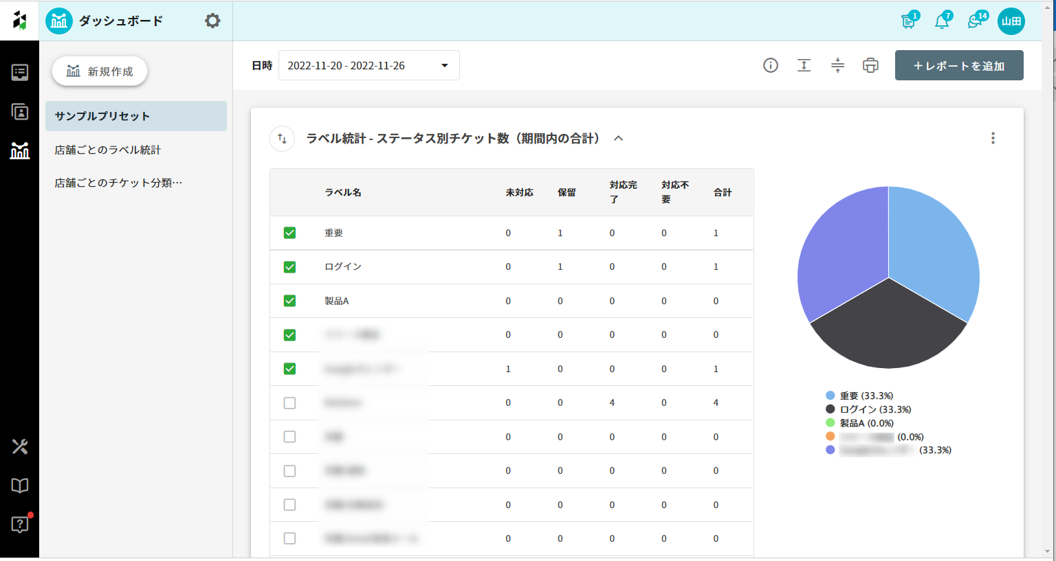The height and width of the screenshot is (561, 1056).
Task: Select 店舗ごとのラベル統計 preset
Action: click(x=108, y=150)
